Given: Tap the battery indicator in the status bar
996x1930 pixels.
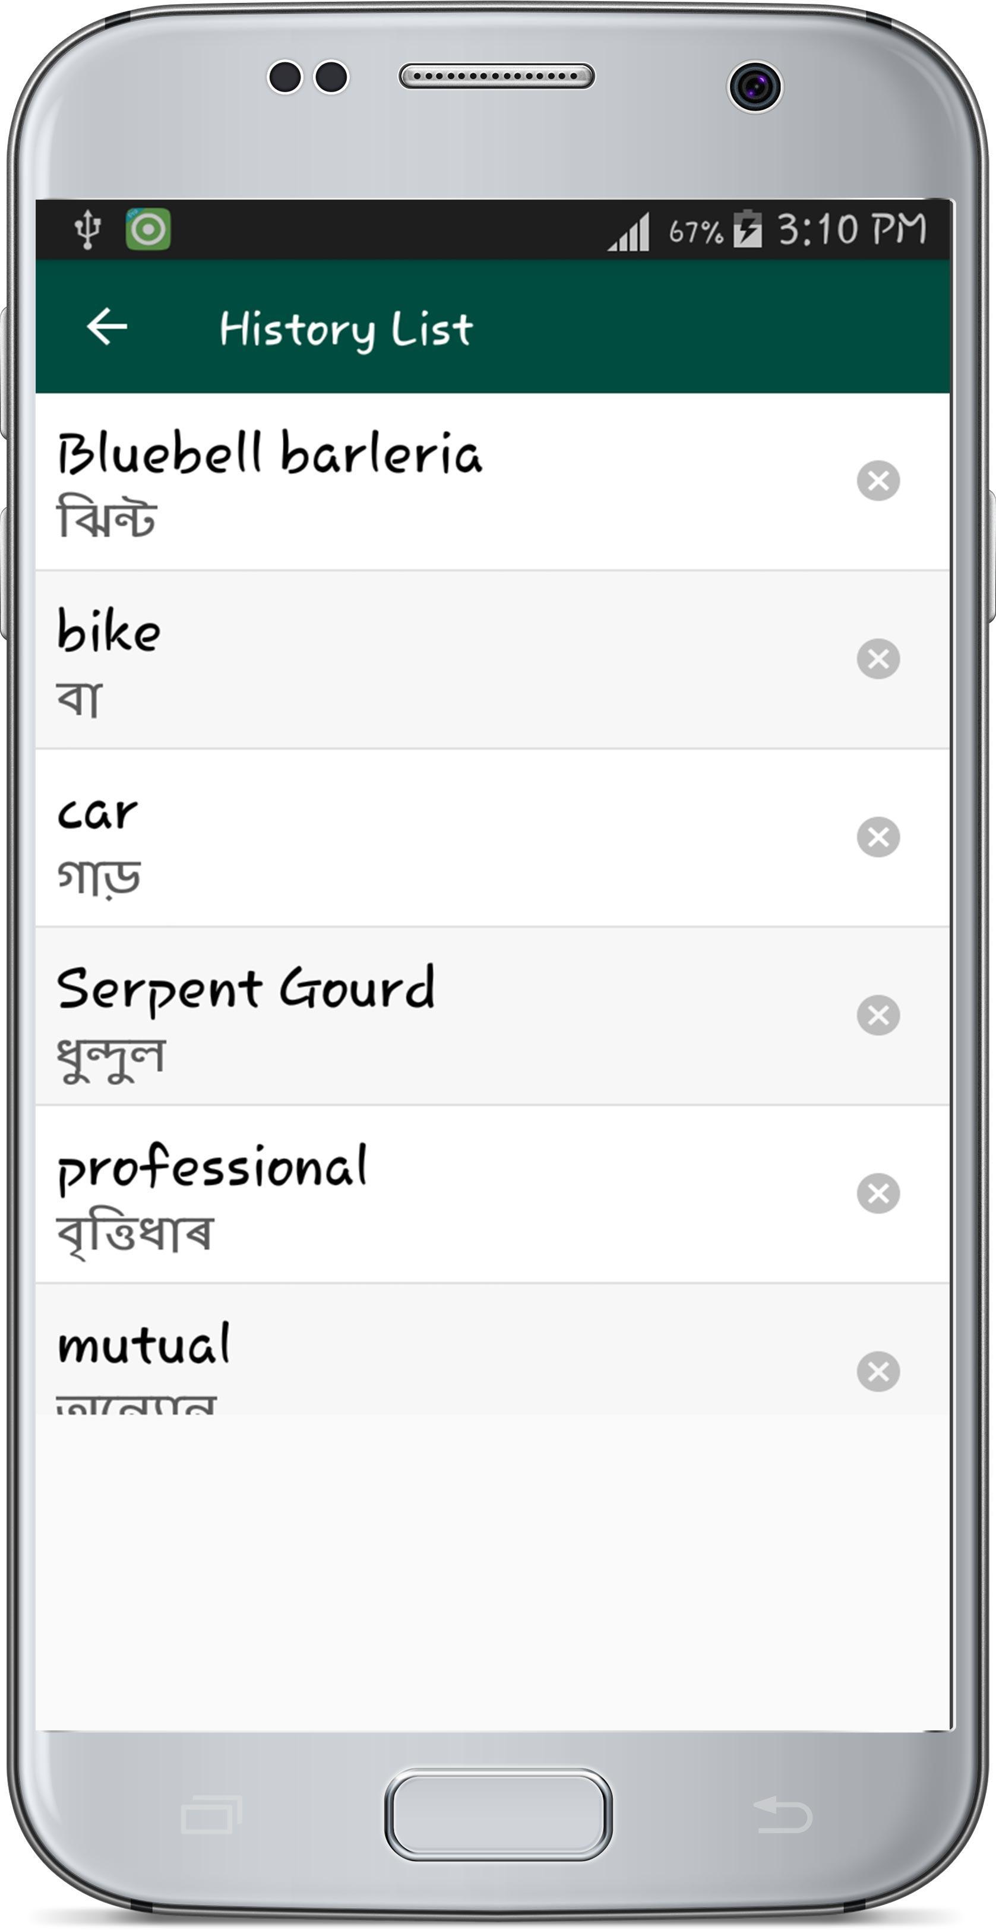Looking at the screenshot, I should [747, 229].
